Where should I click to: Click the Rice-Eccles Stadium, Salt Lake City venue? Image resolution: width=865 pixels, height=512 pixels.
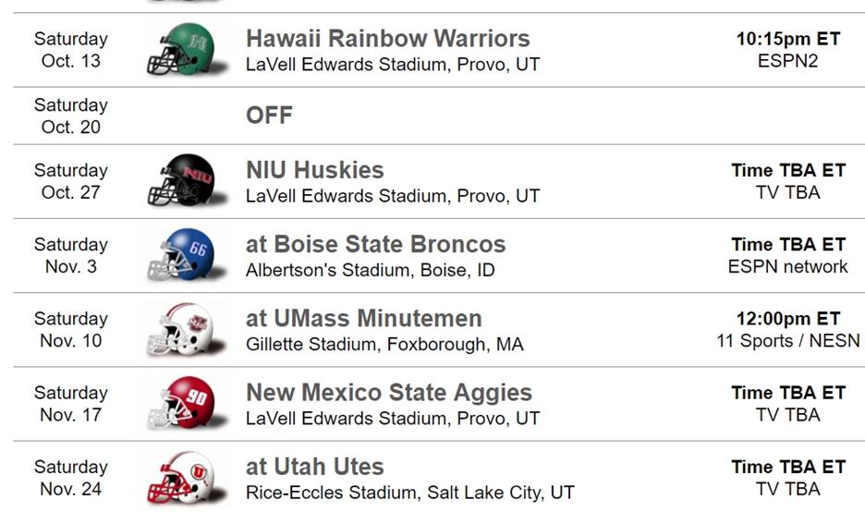(x=409, y=493)
